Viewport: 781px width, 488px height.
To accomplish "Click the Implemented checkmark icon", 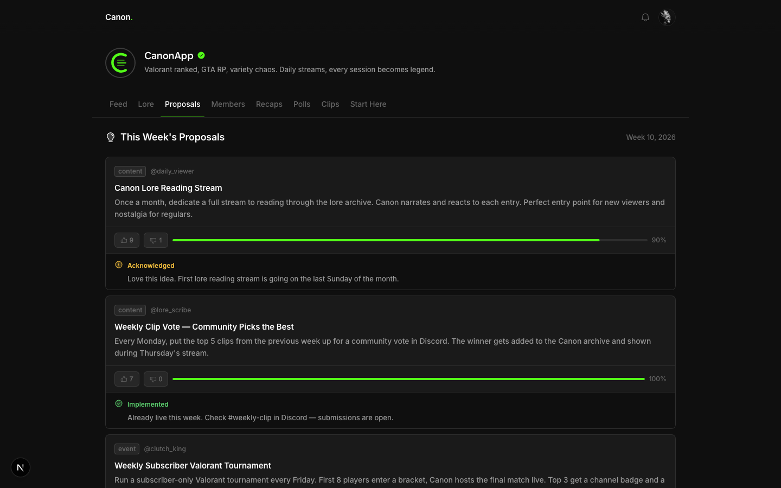I will coord(119,404).
